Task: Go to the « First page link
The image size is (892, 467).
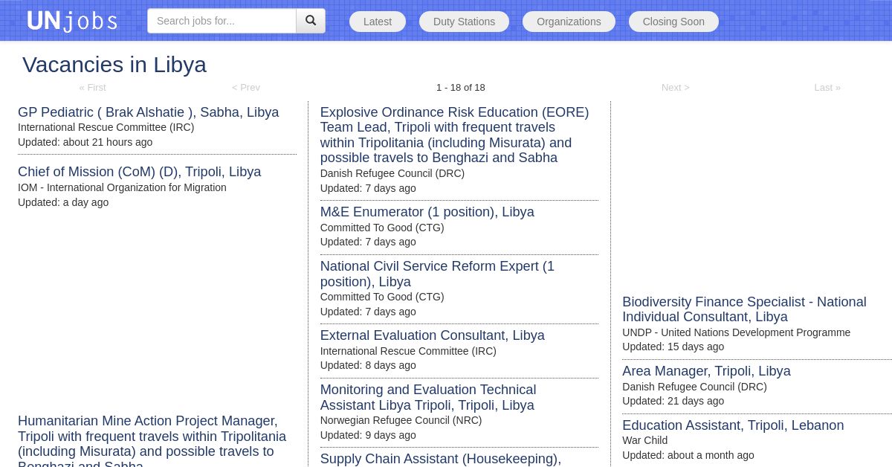Action: click(93, 88)
